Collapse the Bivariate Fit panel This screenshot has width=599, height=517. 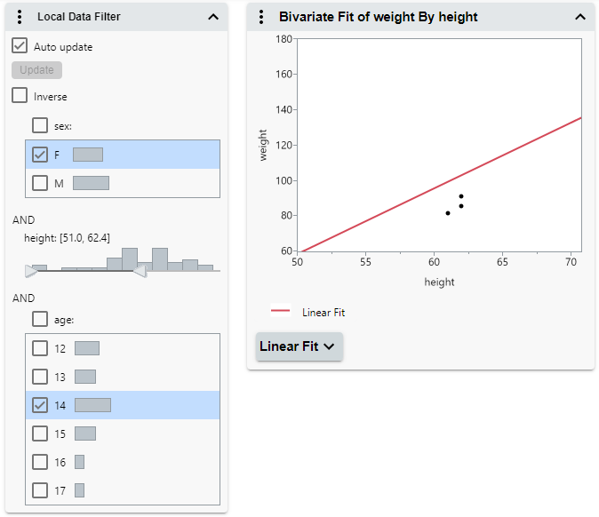580,17
